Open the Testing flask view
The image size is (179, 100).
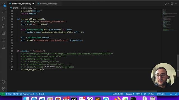(4, 47)
